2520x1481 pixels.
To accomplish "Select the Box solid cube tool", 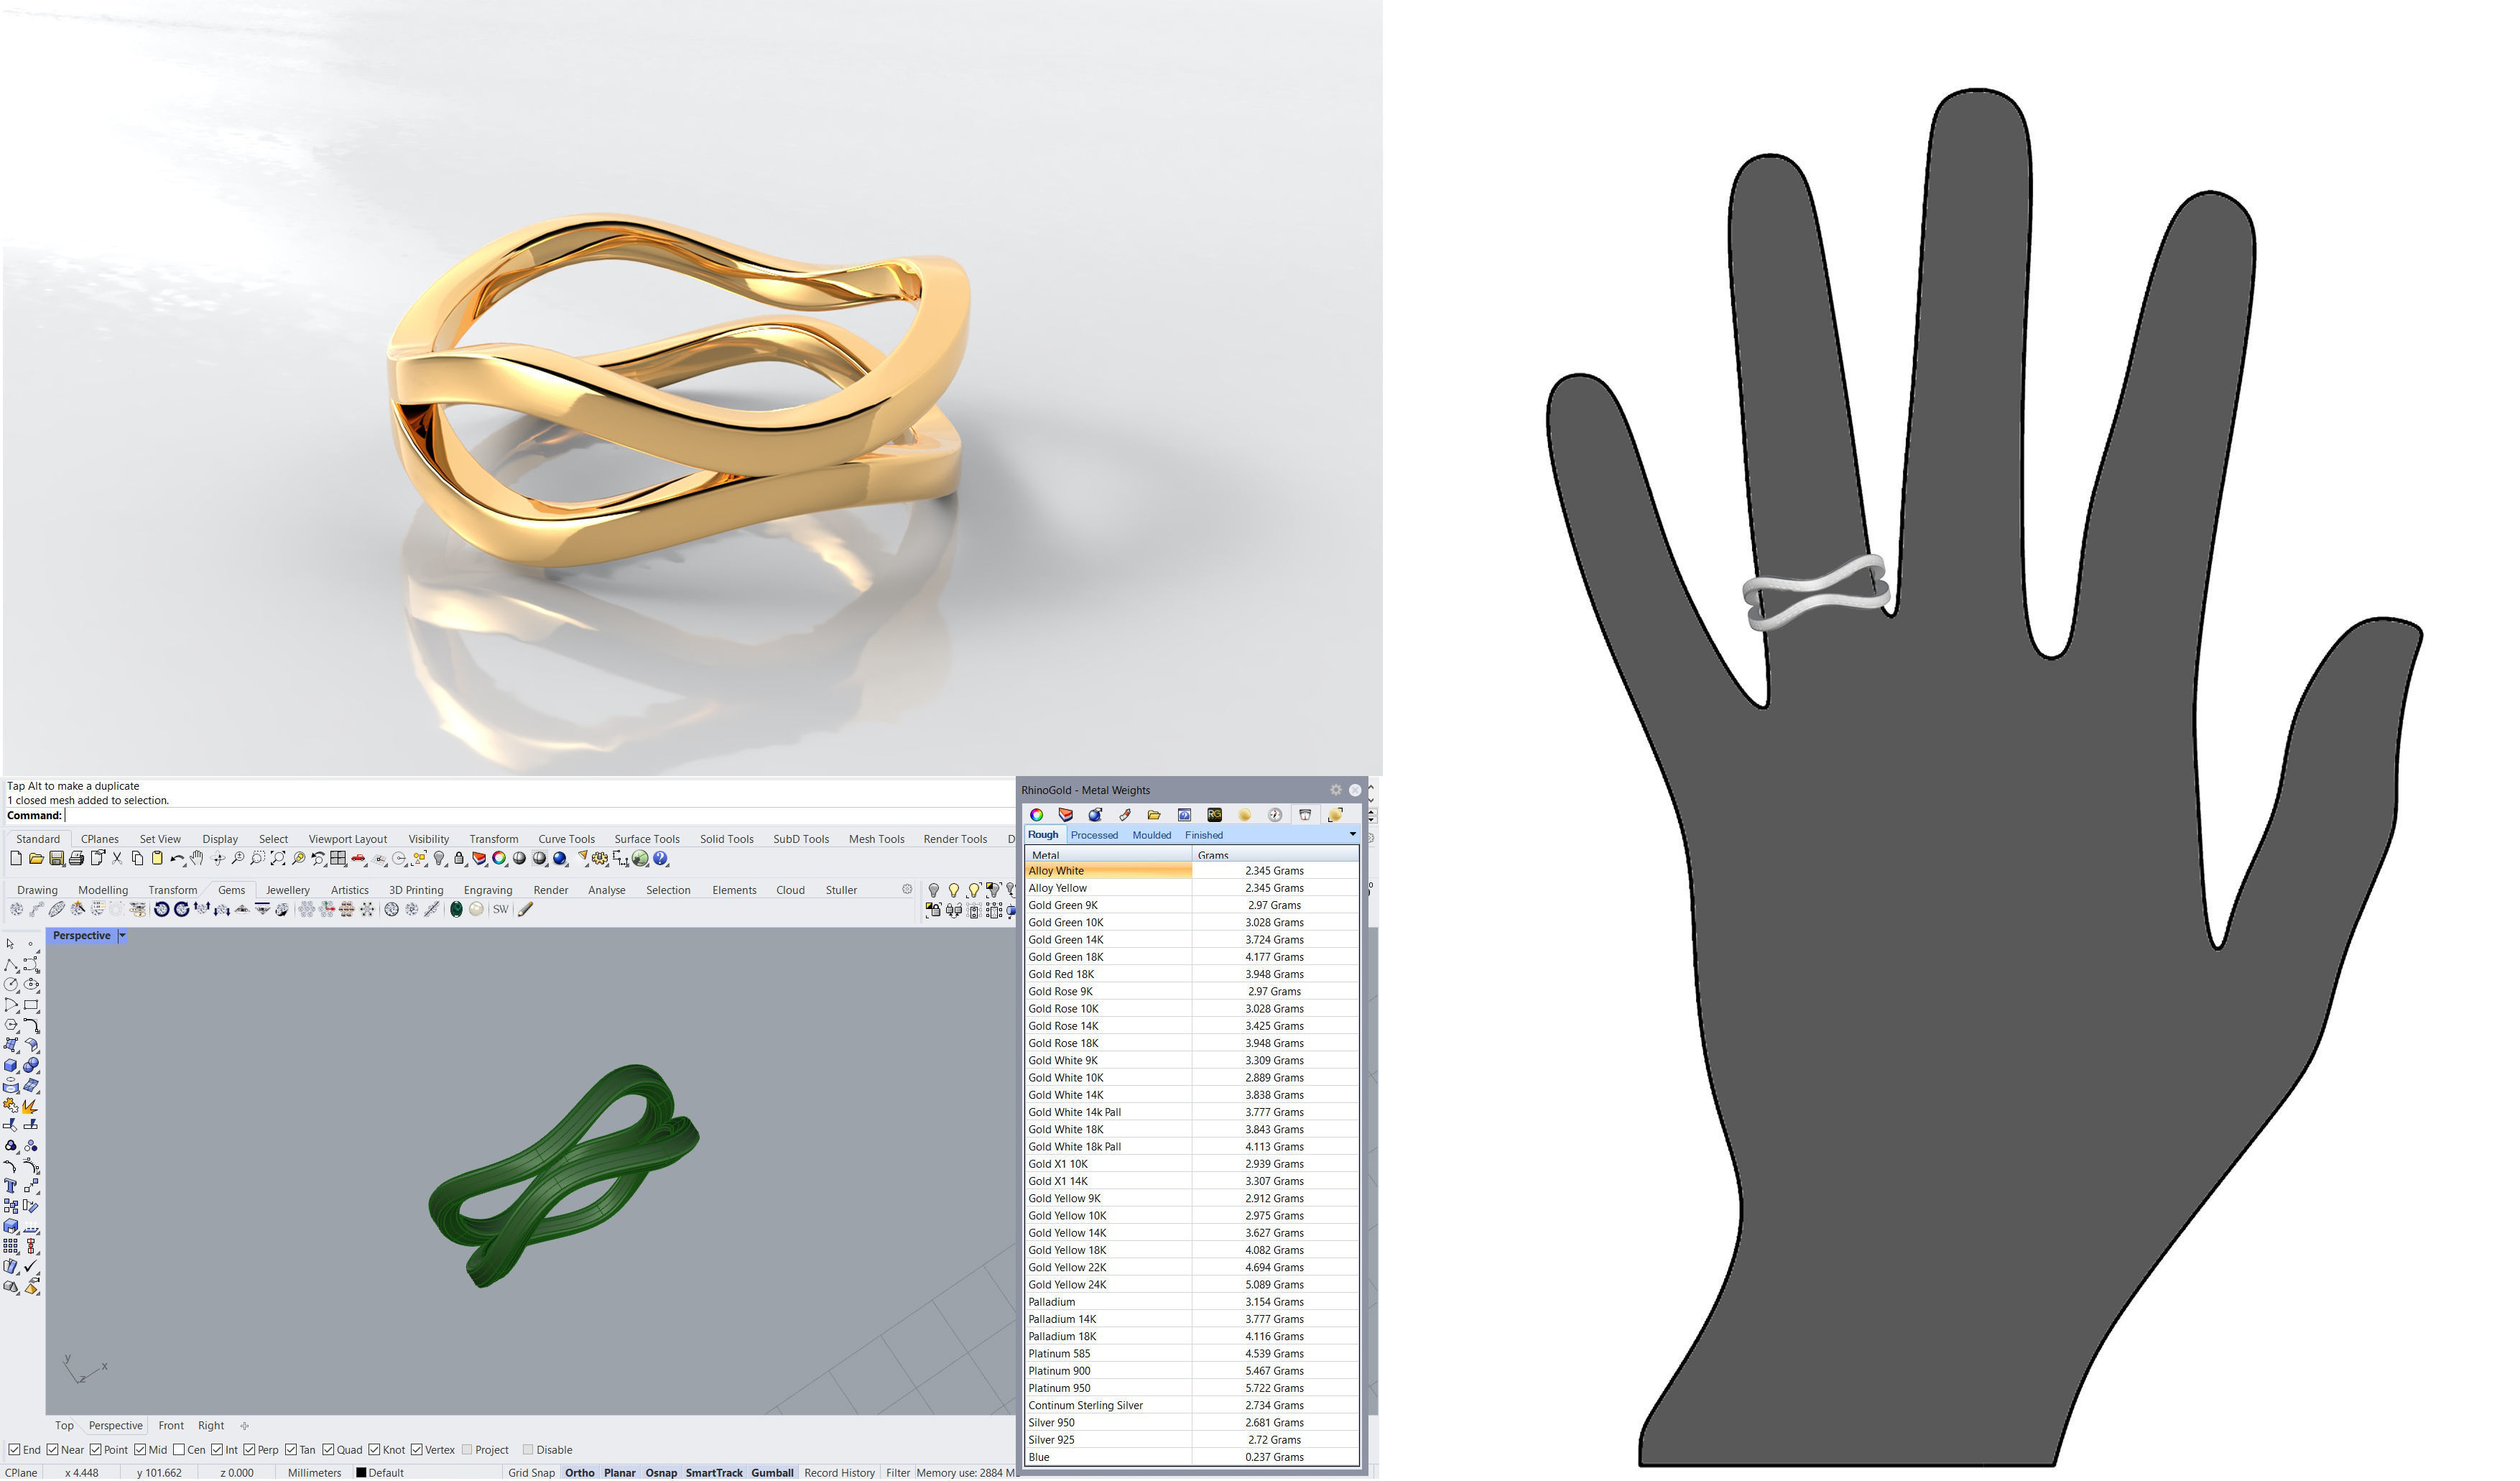I will (x=11, y=1066).
